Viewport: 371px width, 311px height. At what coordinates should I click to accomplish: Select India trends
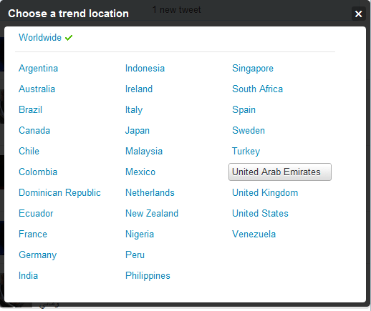tap(29, 275)
